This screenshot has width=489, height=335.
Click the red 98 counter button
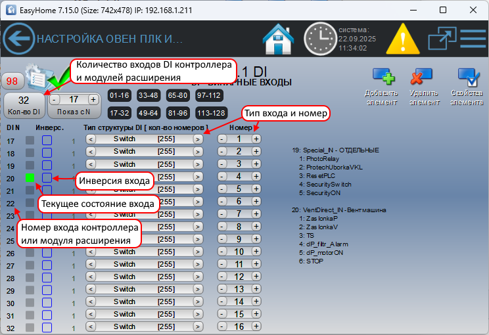[x=12, y=81]
